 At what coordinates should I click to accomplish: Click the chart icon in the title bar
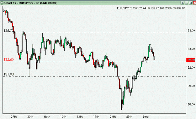click(2, 3)
